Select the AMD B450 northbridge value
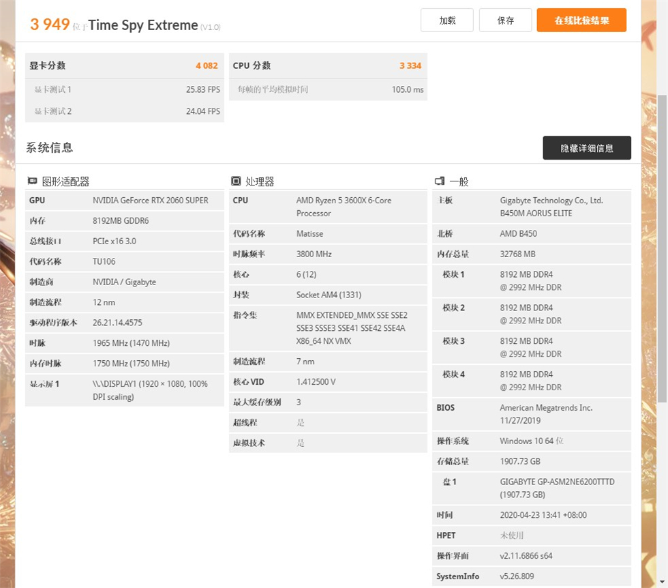Viewport: 668px width, 588px height. (x=519, y=234)
